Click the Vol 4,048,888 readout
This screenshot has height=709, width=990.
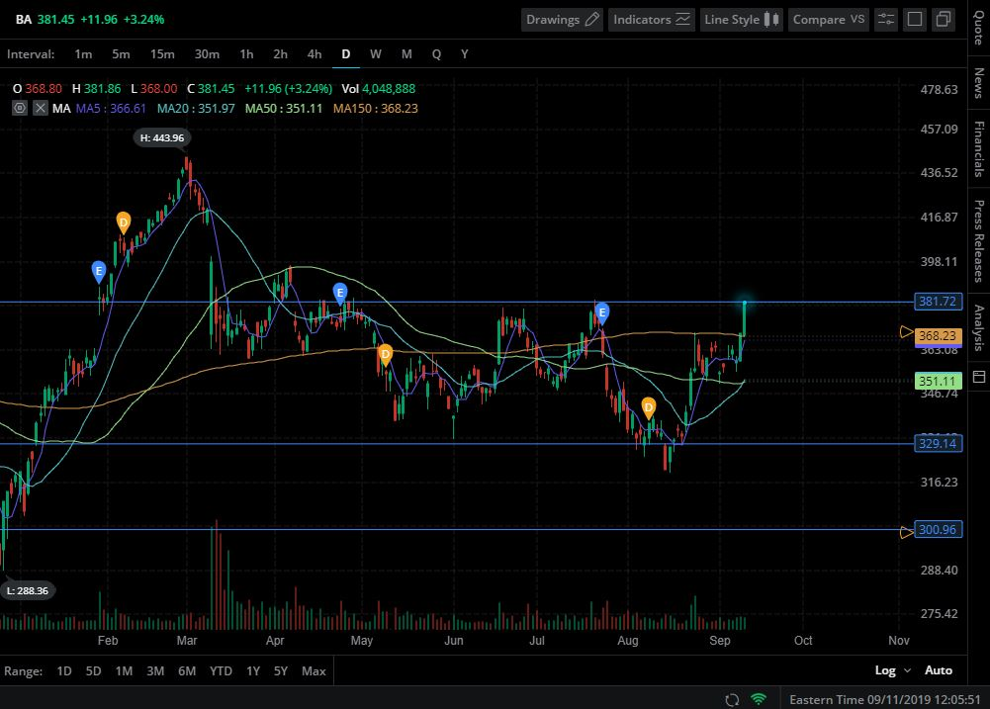click(379, 89)
